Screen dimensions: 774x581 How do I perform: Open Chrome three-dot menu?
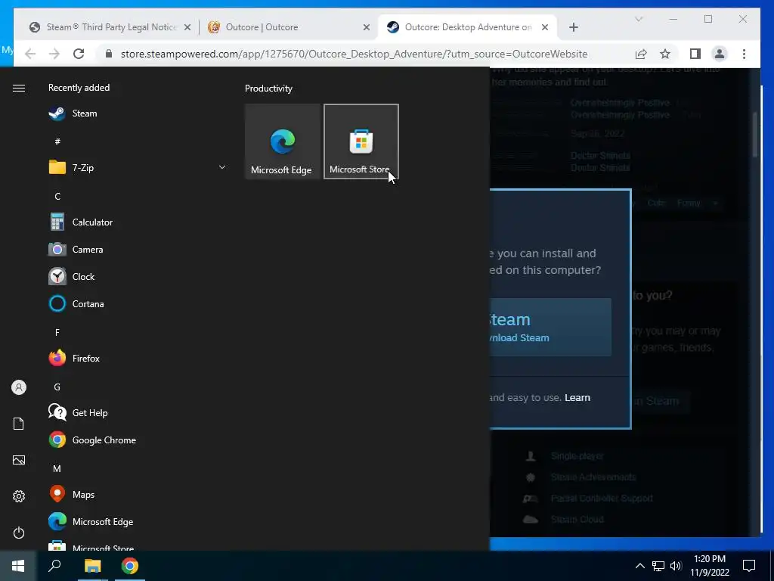pyautogui.click(x=744, y=54)
